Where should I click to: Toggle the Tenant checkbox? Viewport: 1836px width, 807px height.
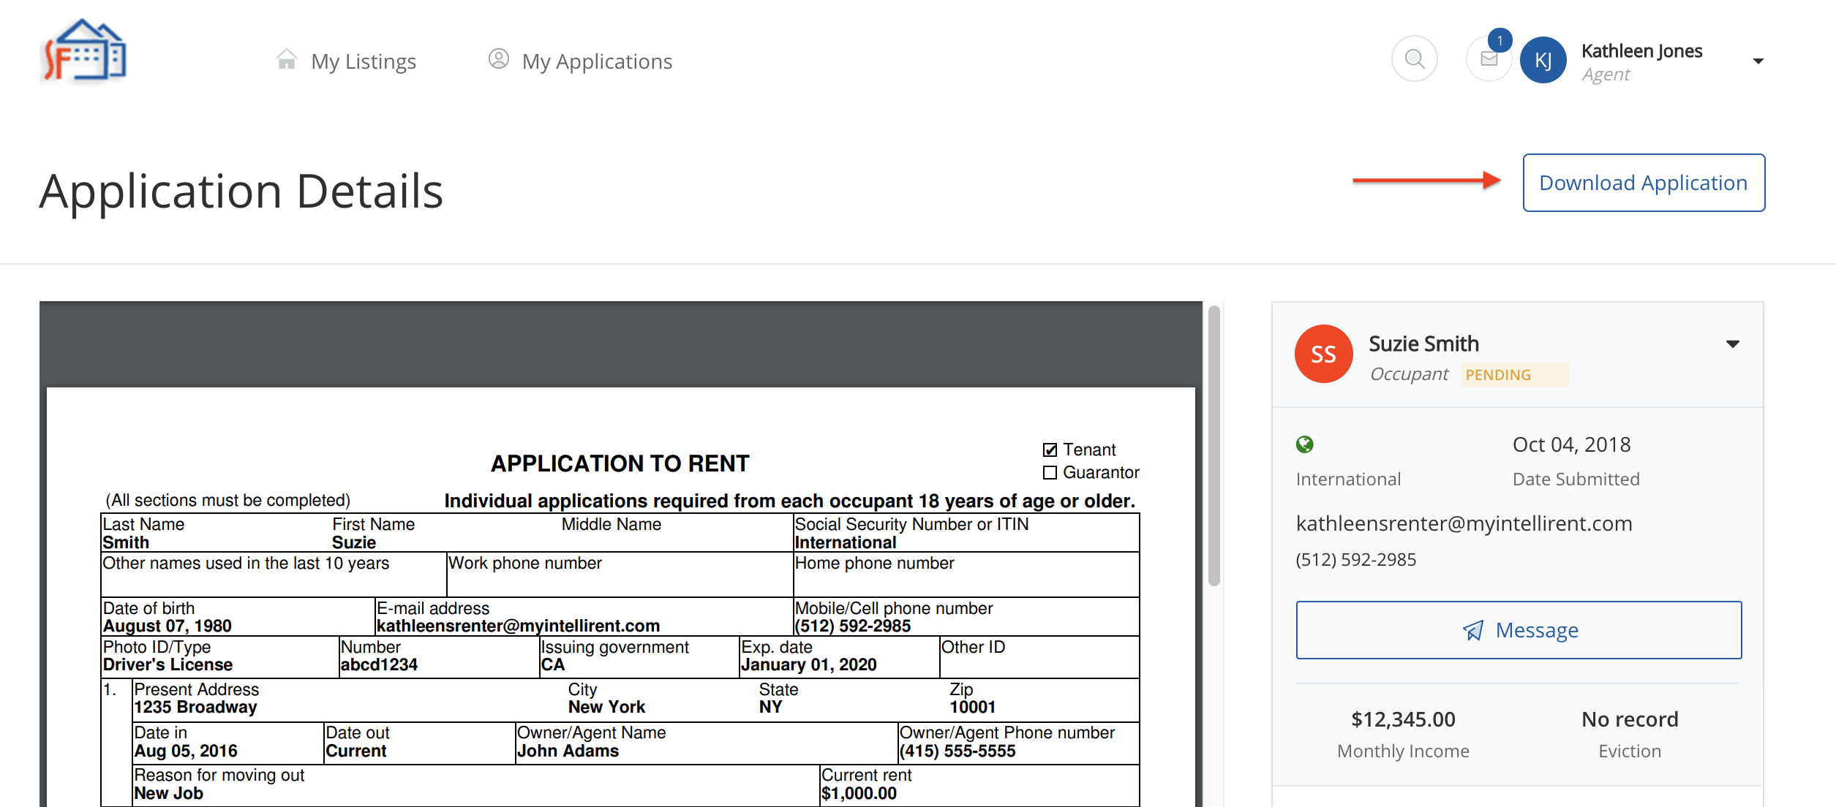click(1050, 450)
